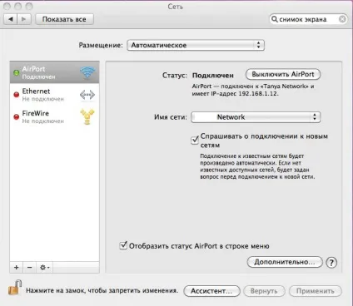Go back with the left arrow button

pyautogui.click(x=11, y=19)
